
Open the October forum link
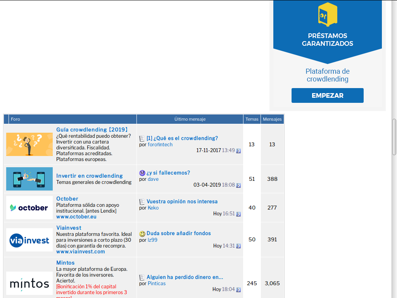[x=67, y=199]
